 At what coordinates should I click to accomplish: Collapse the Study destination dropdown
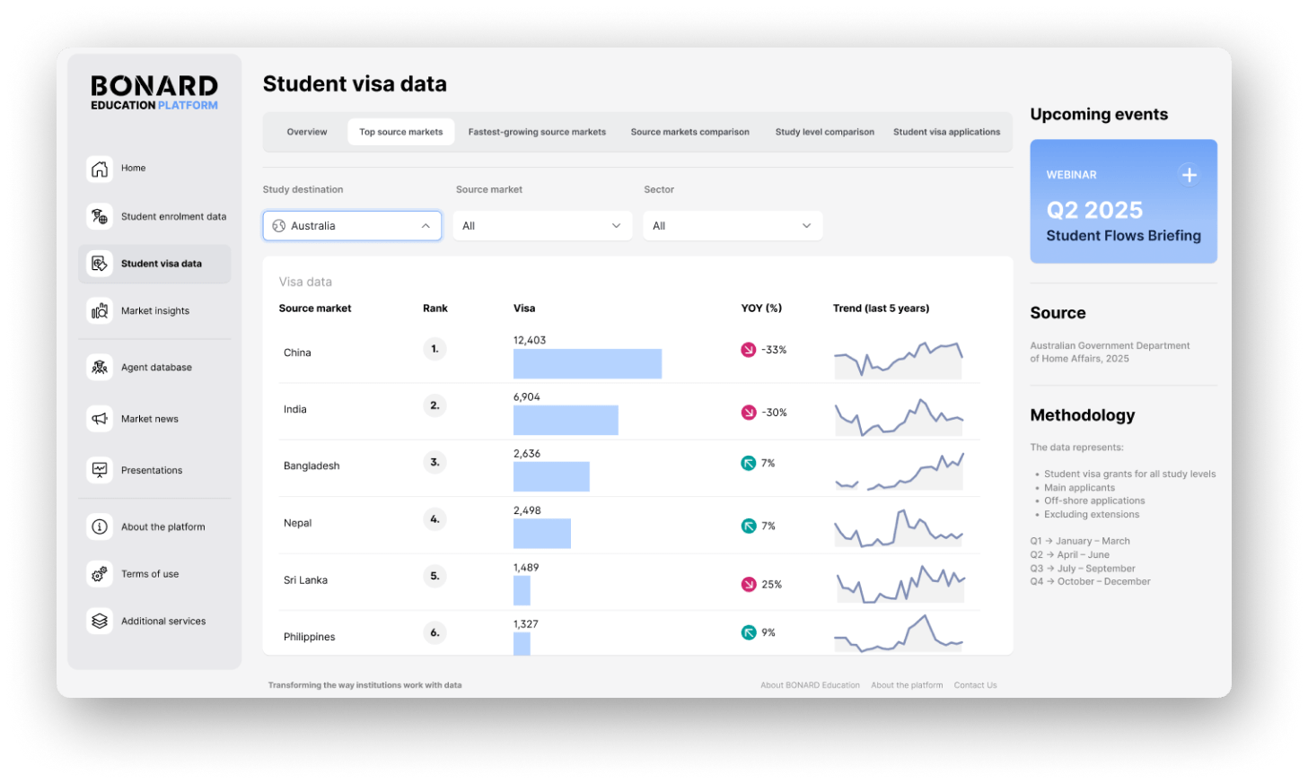click(426, 225)
